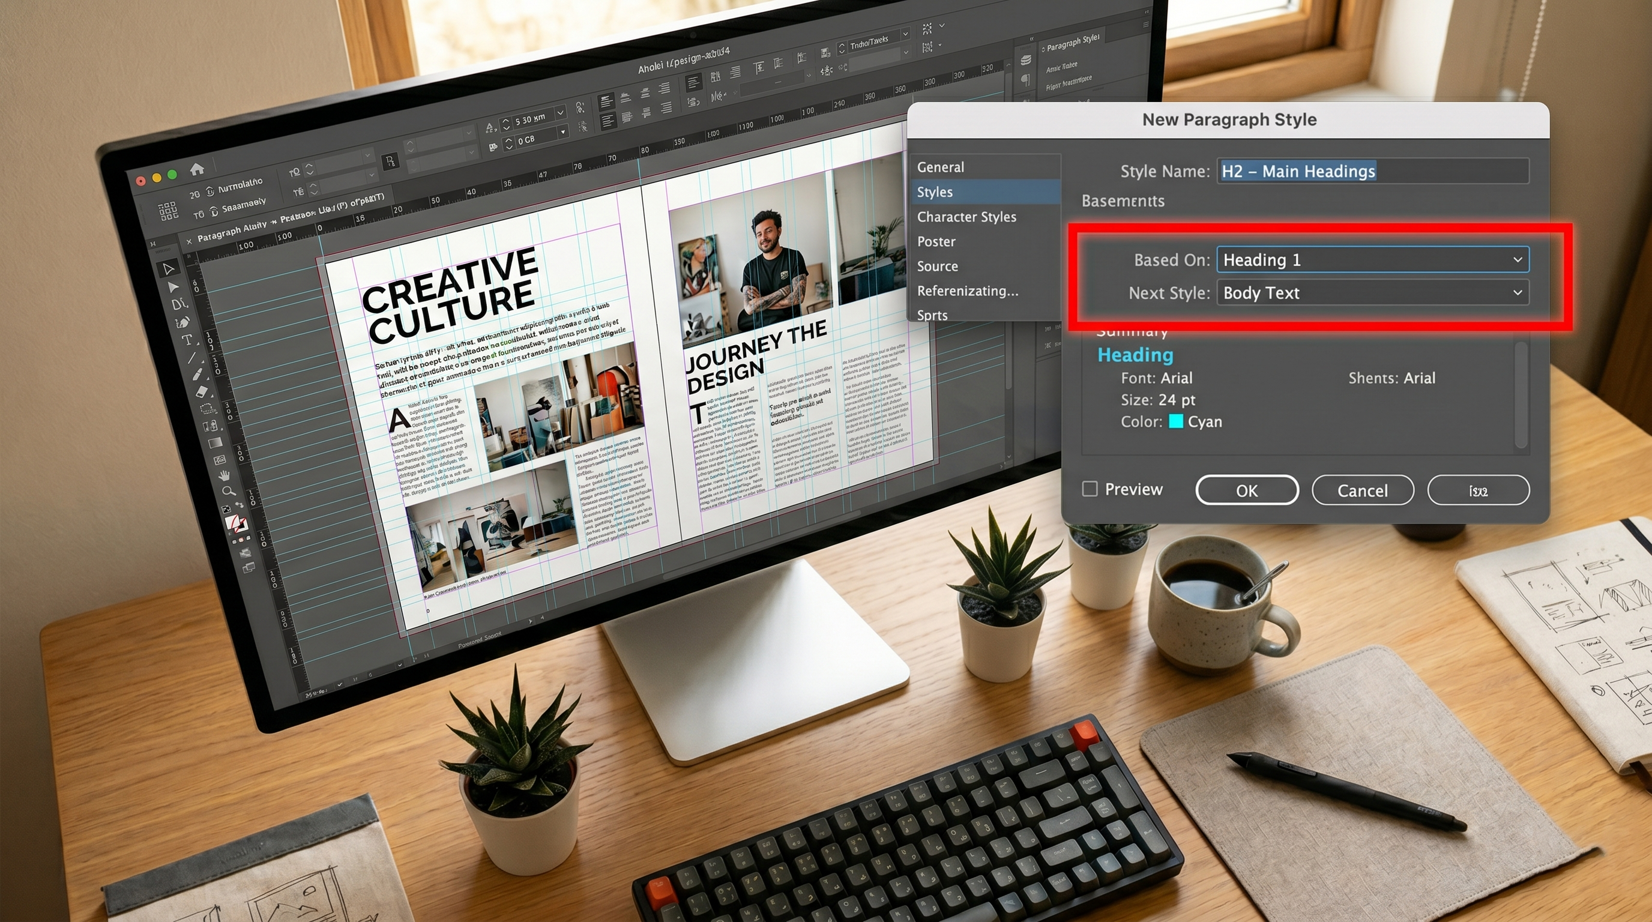Viewport: 1652px width, 922px height.
Task: Select the Direct Selection tool (solid arrow)
Action: pyautogui.click(x=173, y=286)
